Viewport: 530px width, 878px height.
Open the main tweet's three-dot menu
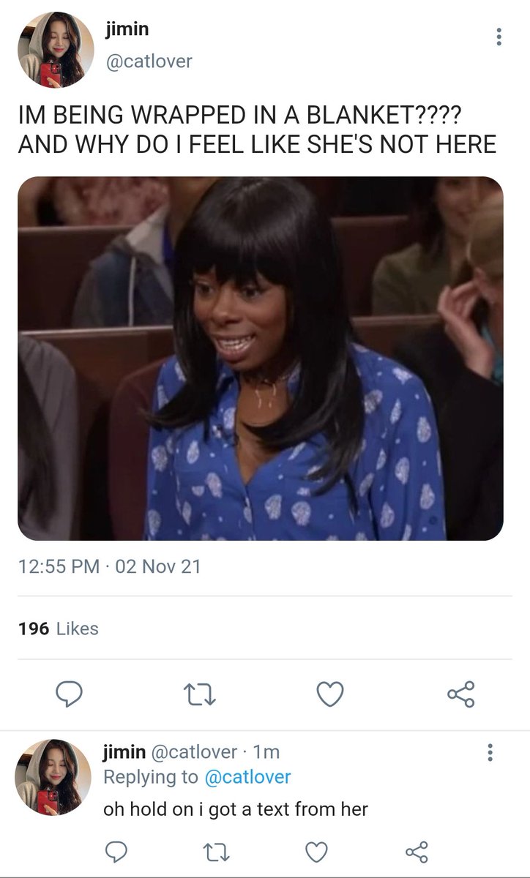click(x=499, y=37)
